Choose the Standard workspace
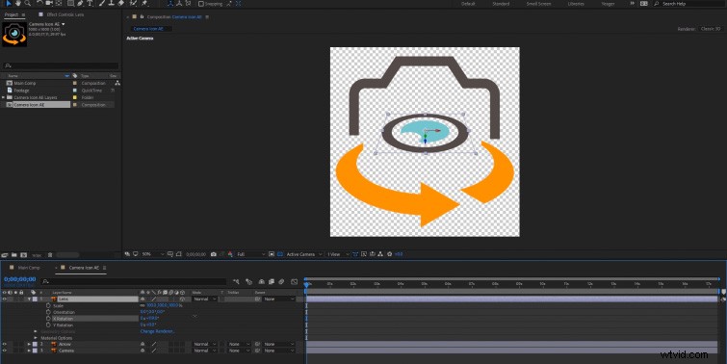Screen dimensions: 727x364 click(x=501, y=4)
